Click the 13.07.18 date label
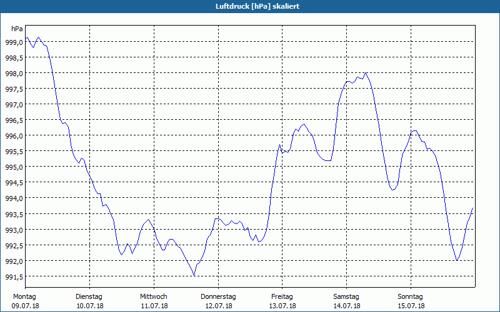The image size is (500, 312). coord(282,306)
